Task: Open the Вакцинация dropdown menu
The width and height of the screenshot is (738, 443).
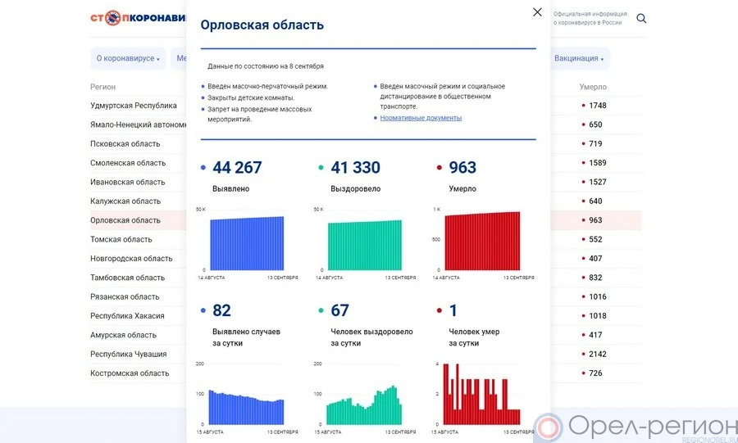Action: point(579,59)
